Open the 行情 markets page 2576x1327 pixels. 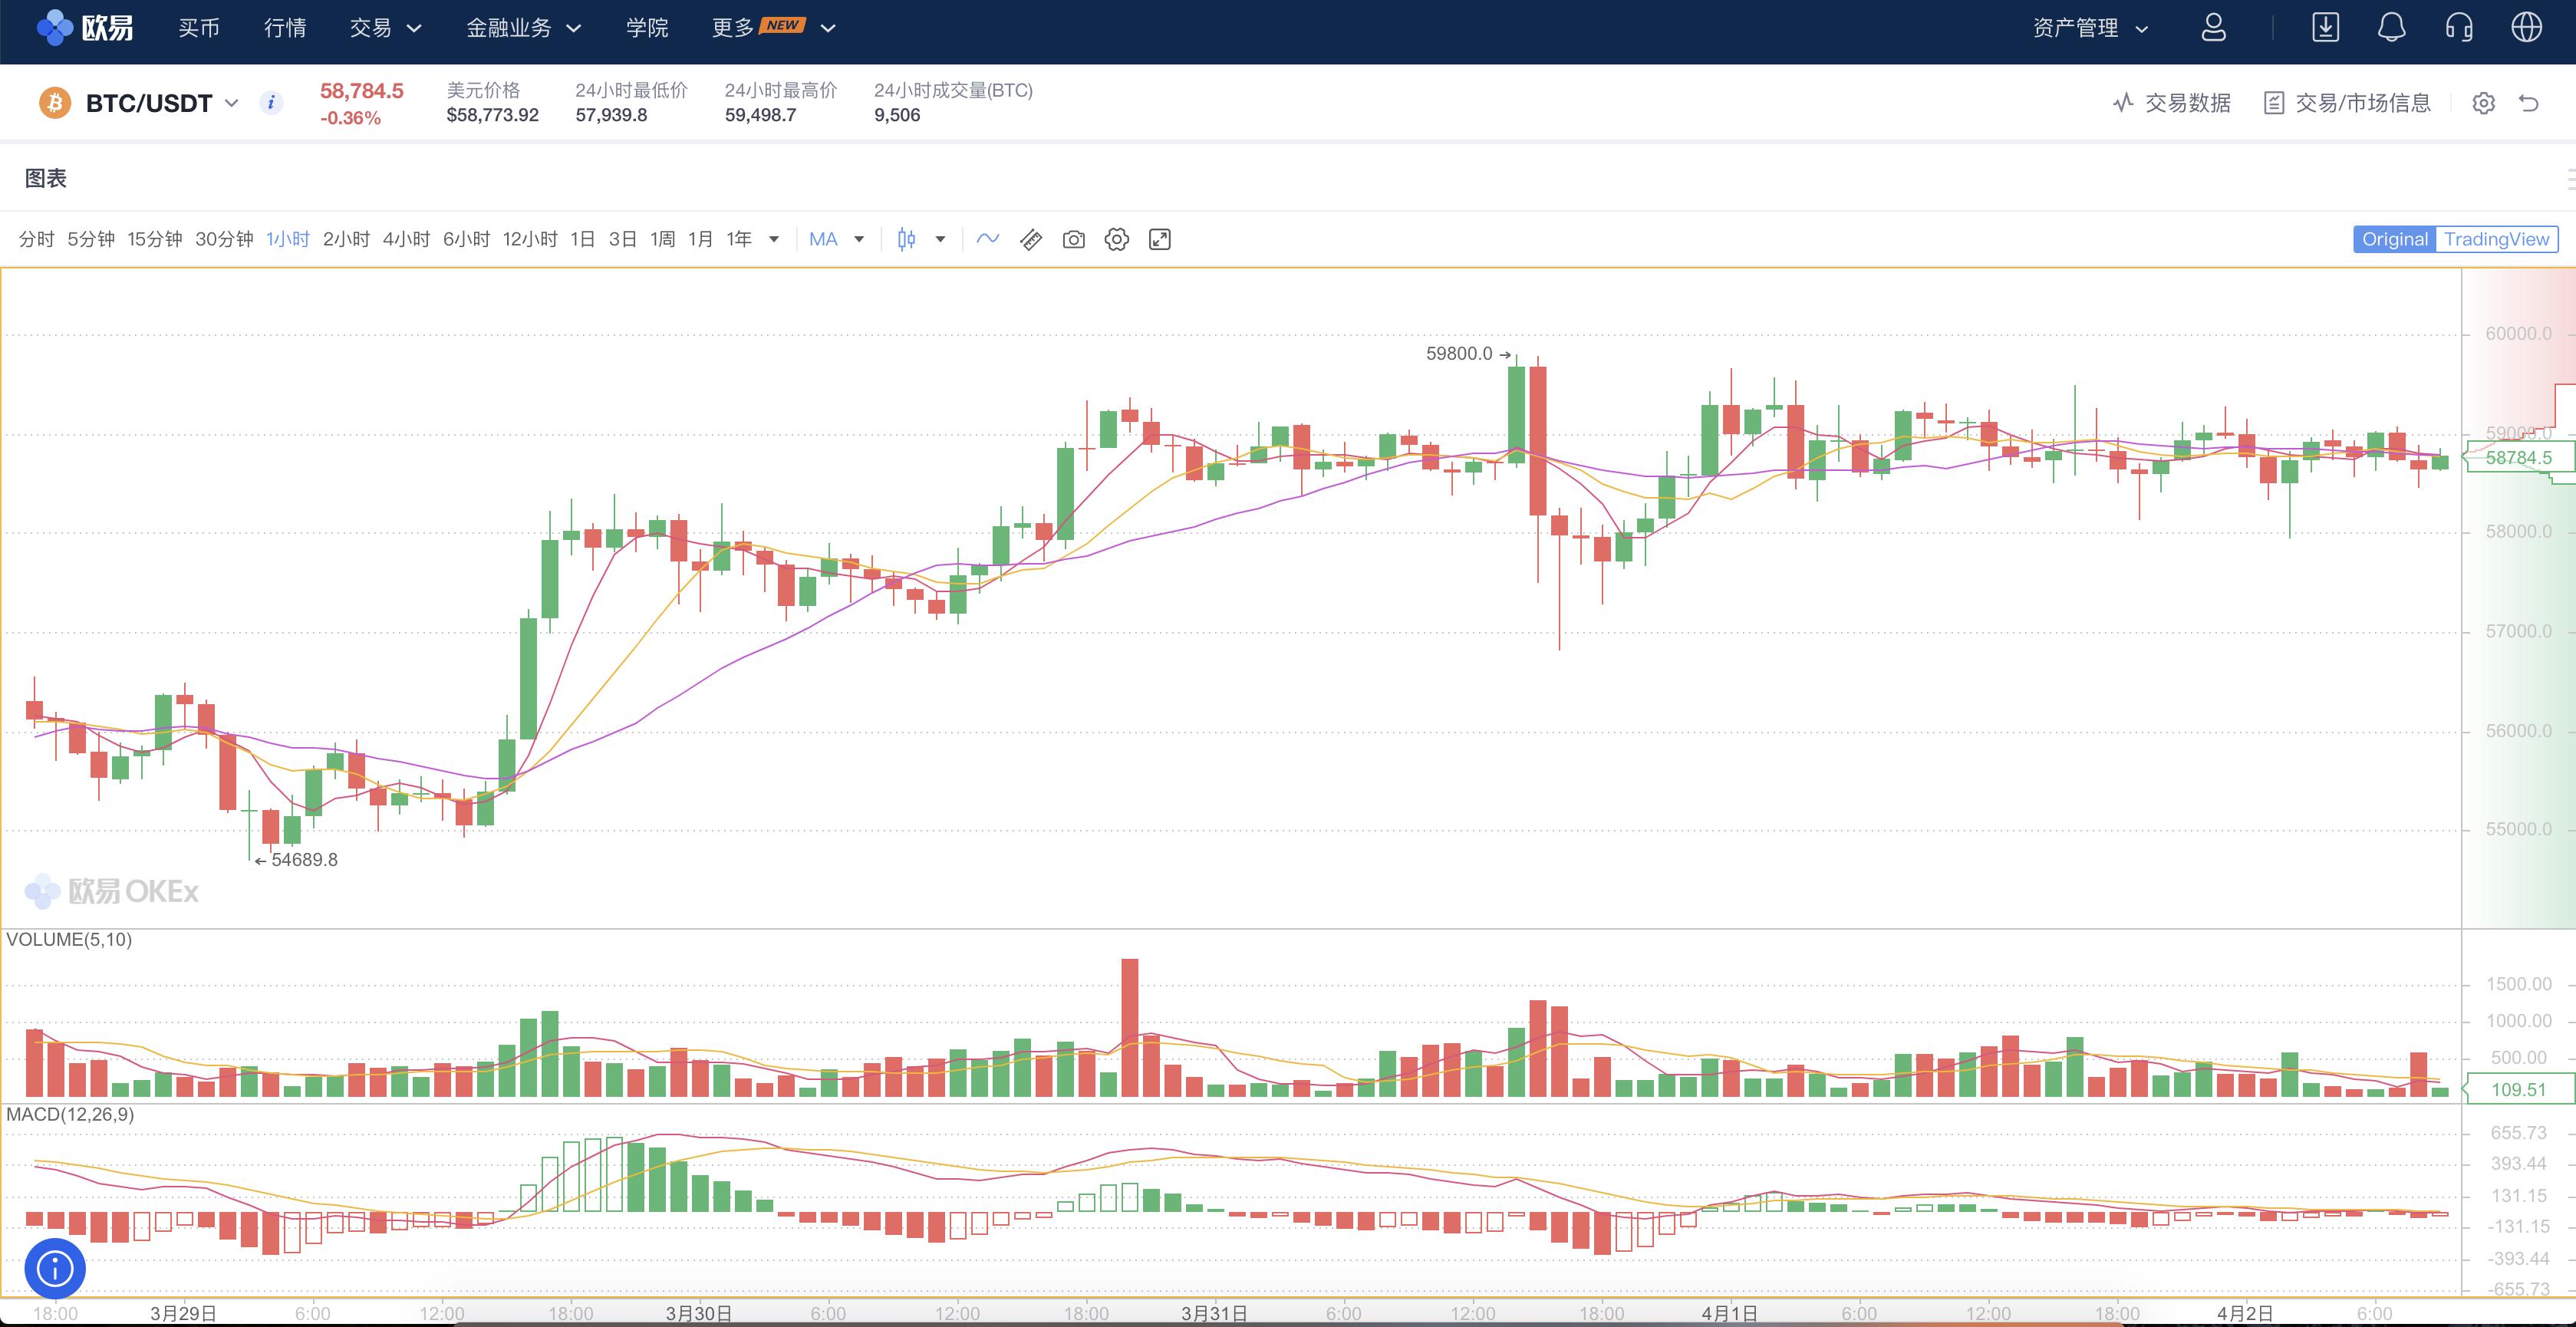coord(285,28)
